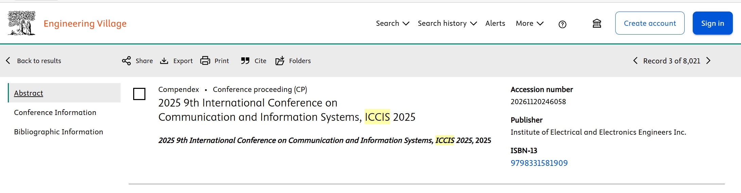Switch to the Bibliographic Information section
Image resolution: width=741 pixels, height=193 pixels.
pyautogui.click(x=58, y=132)
